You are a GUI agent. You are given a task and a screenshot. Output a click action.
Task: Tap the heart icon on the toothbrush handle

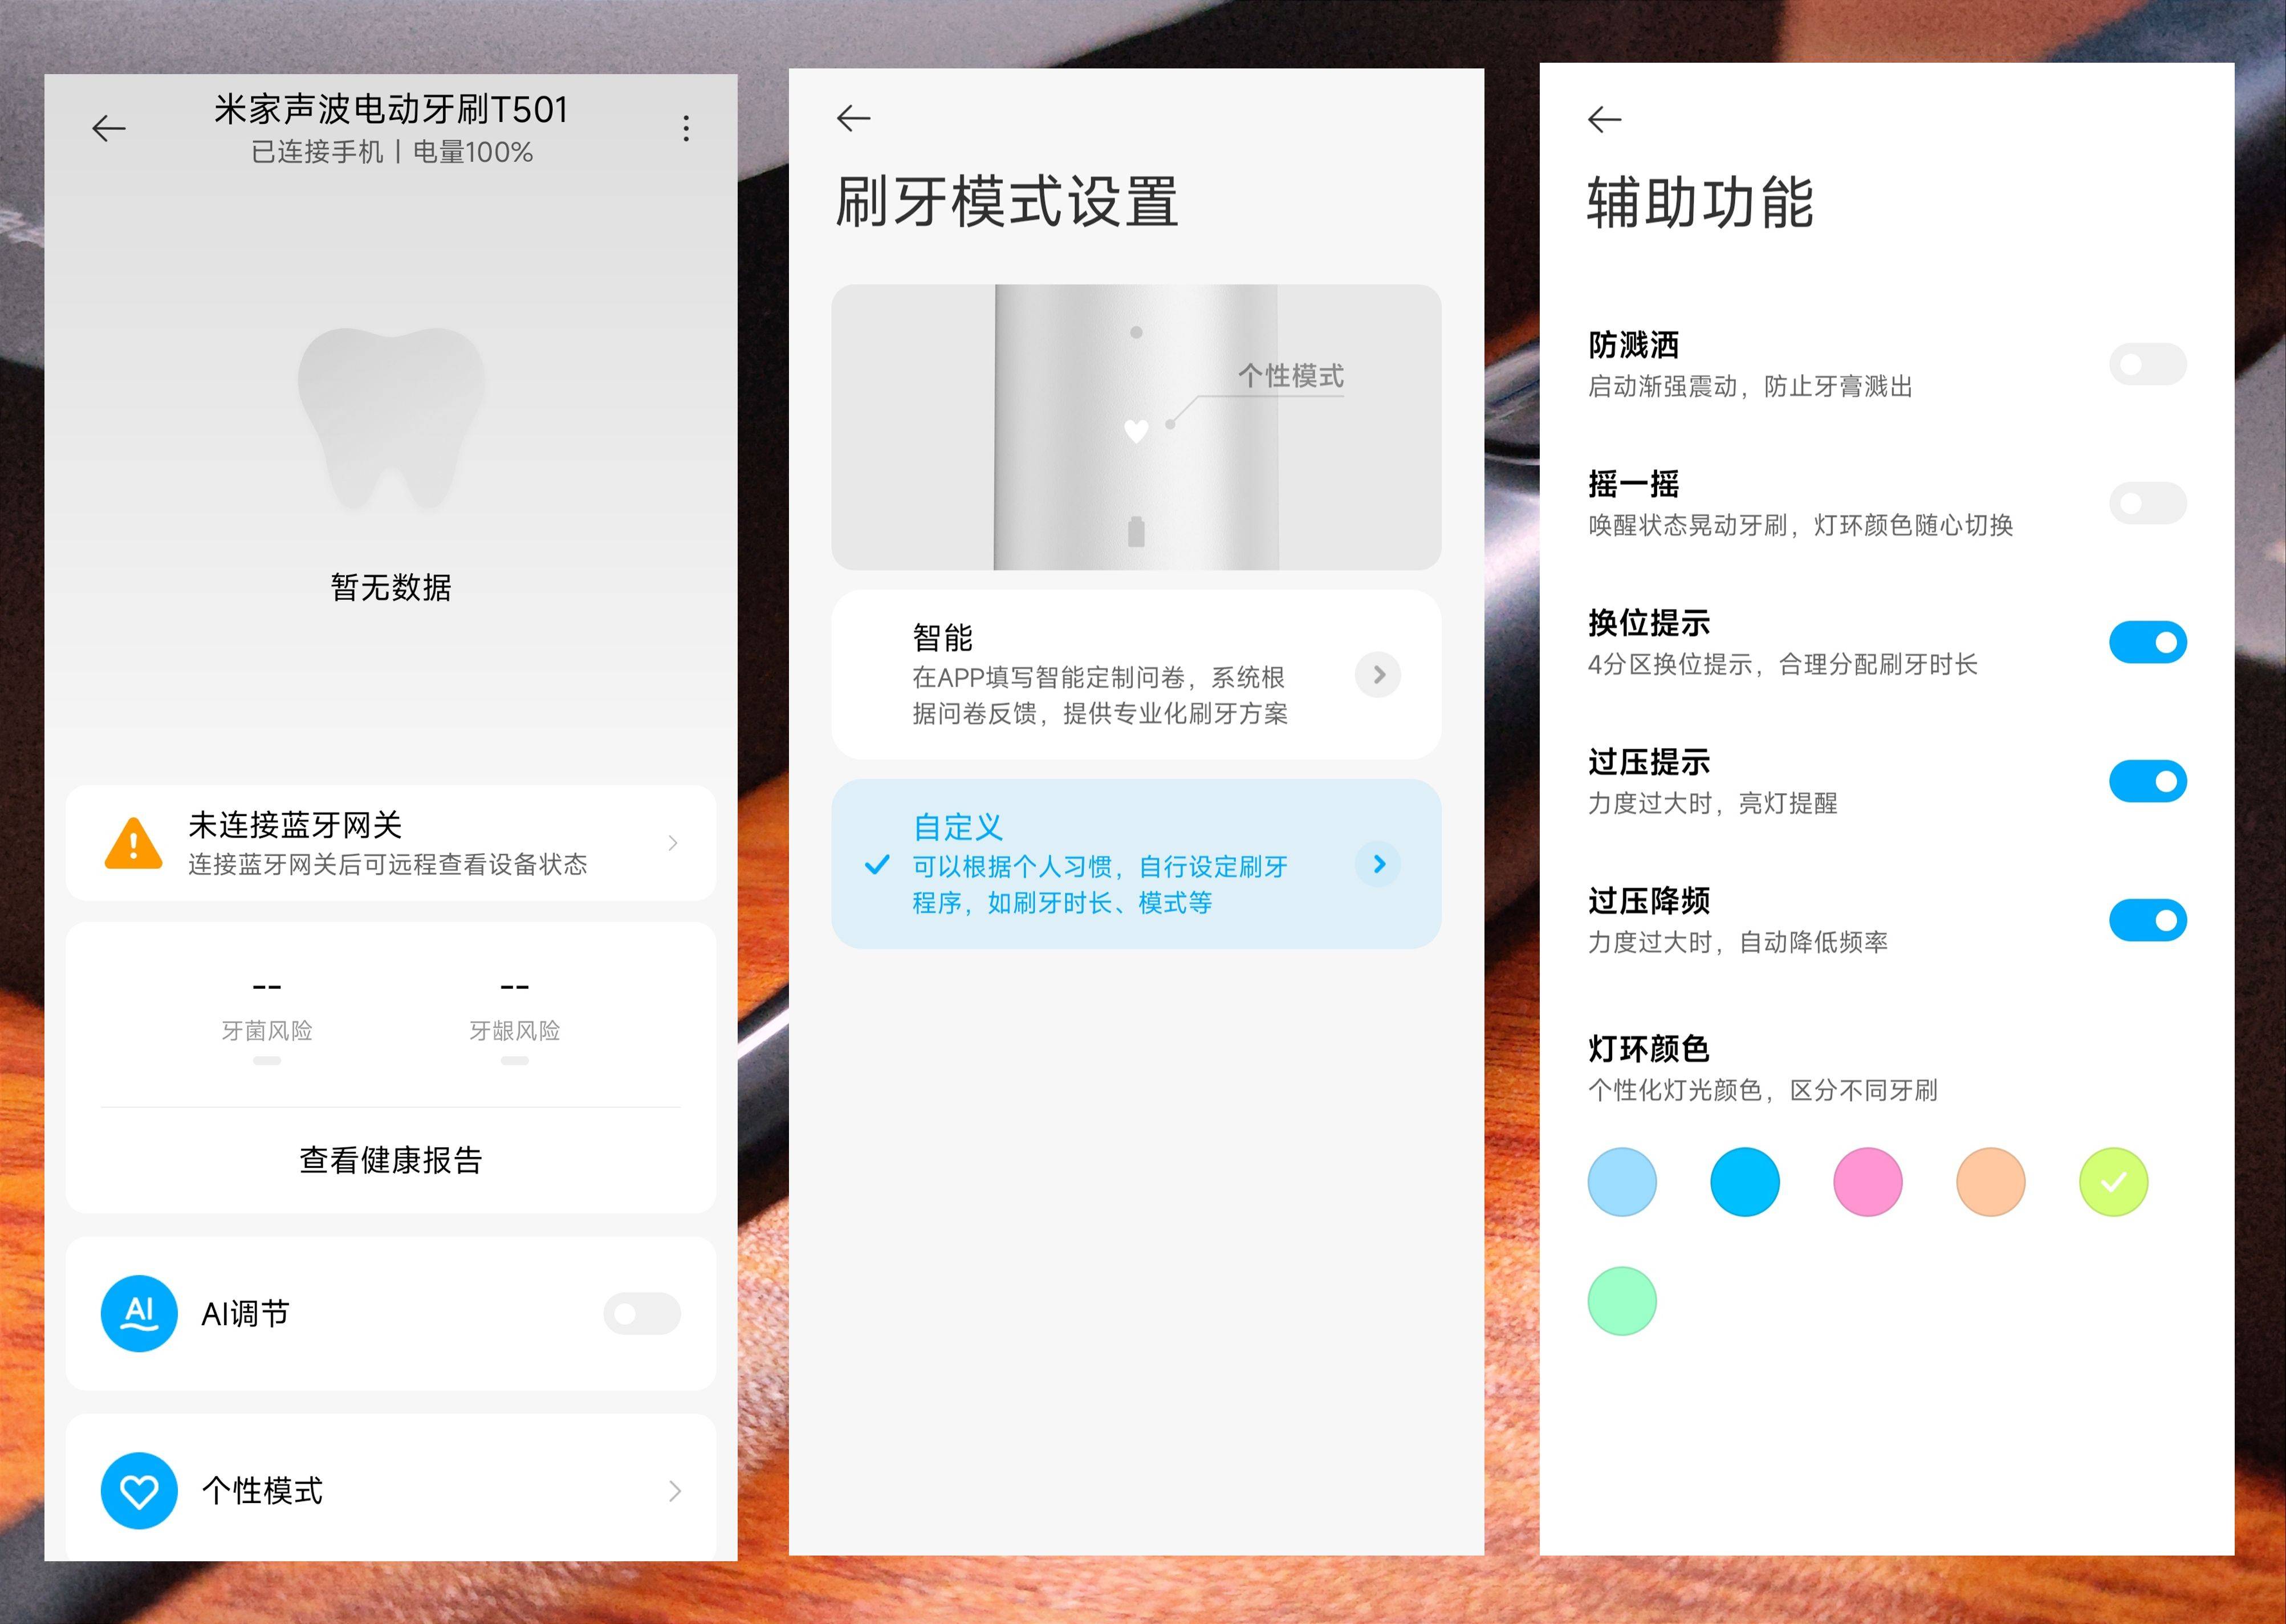1136,431
